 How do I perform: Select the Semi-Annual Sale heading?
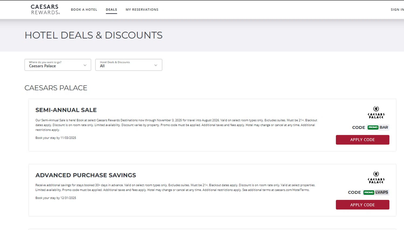point(66,110)
